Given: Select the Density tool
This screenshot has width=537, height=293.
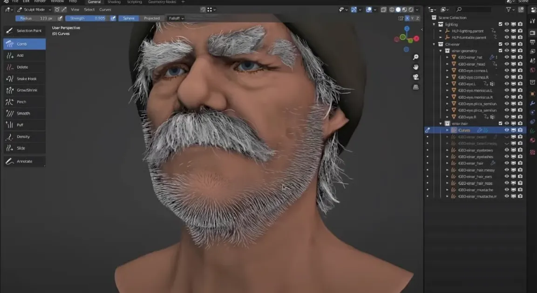Looking at the screenshot, I should coord(23,136).
